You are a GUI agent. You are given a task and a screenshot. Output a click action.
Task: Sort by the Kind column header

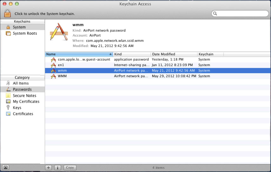[x=132, y=54]
